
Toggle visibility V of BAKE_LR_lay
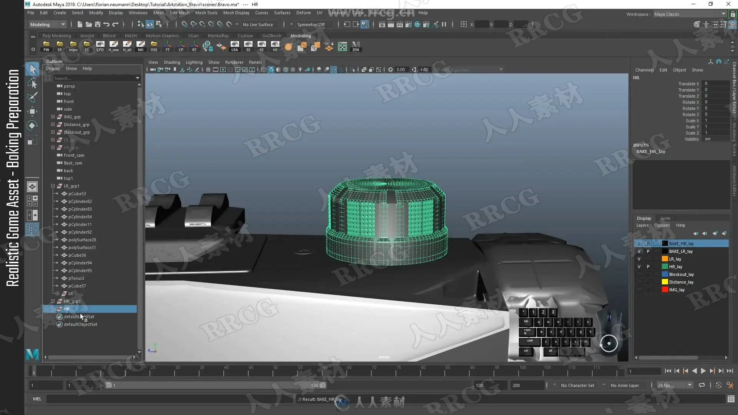[x=639, y=251]
